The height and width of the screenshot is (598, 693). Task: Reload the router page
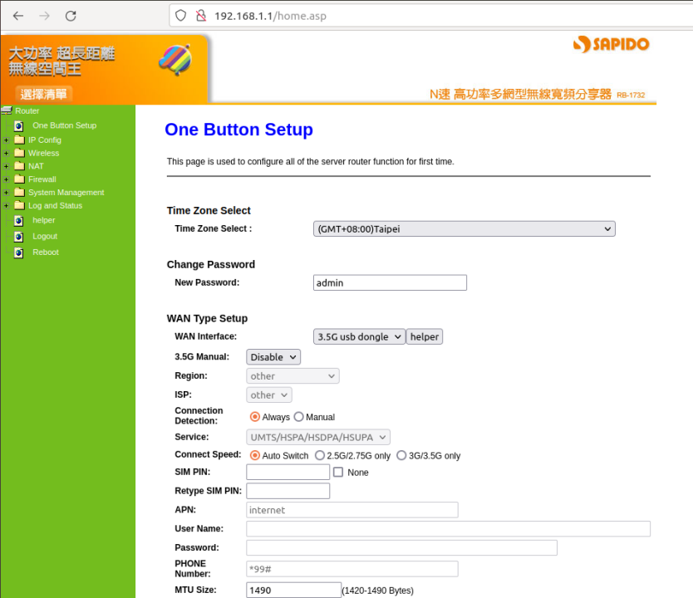tap(71, 16)
